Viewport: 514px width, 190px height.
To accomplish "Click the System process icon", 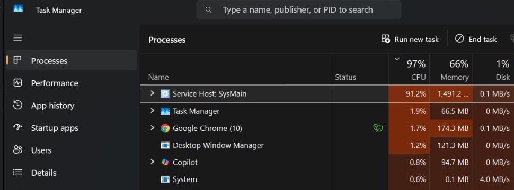I will coord(165,179).
